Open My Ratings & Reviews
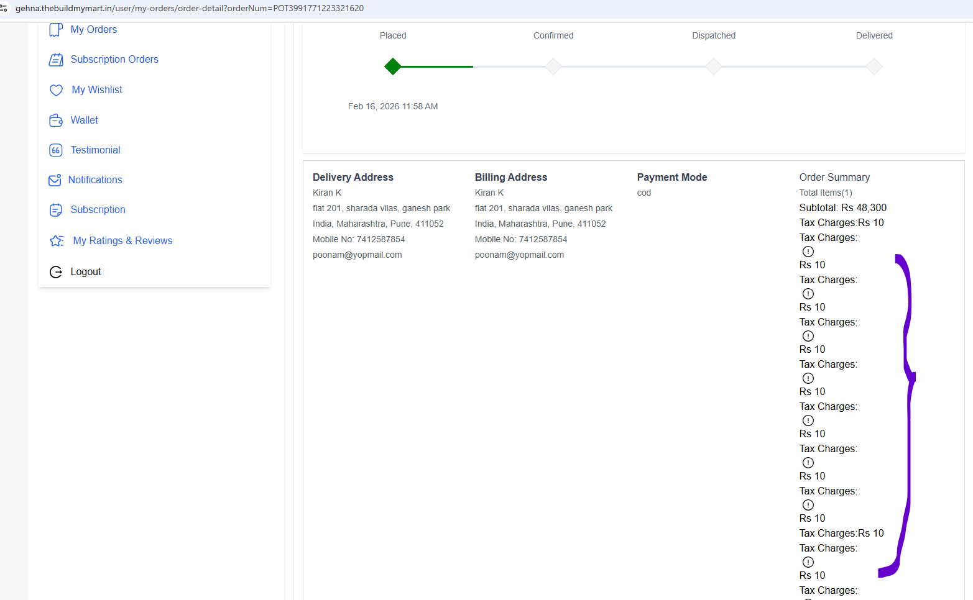The image size is (973, 600). (122, 241)
